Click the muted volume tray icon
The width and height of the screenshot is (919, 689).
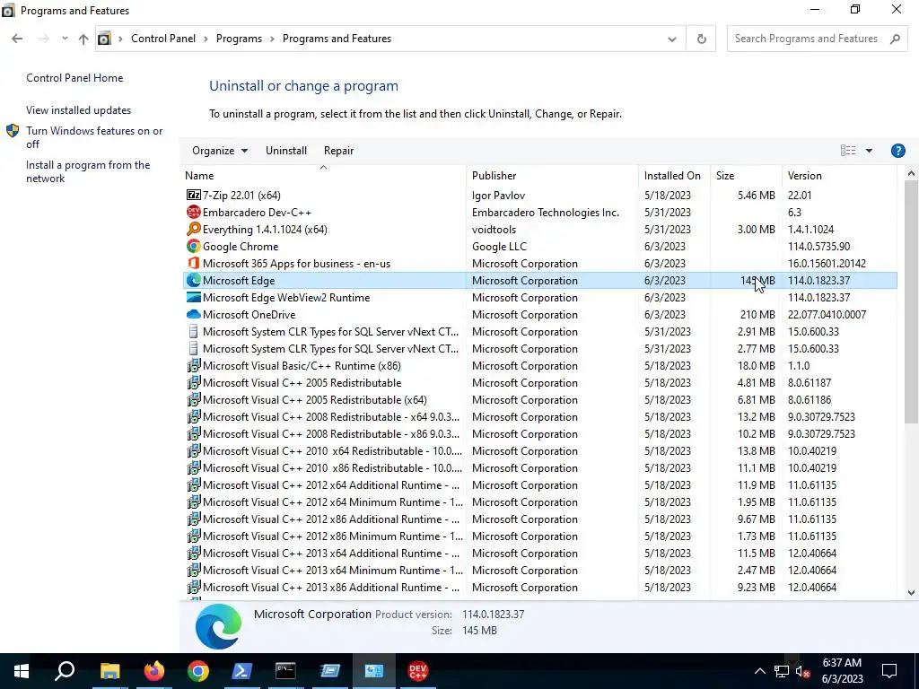click(x=802, y=671)
